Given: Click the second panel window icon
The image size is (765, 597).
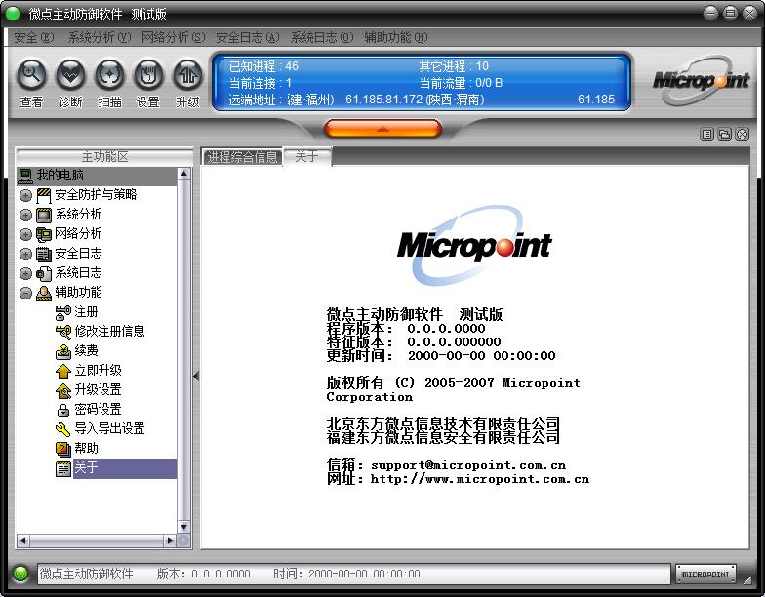Looking at the screenshot, I should coord(724,135).
